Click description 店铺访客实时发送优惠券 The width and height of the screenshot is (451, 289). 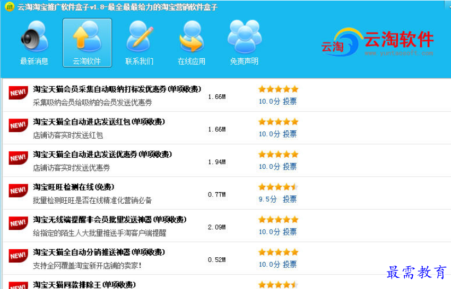tap(71, 168)
